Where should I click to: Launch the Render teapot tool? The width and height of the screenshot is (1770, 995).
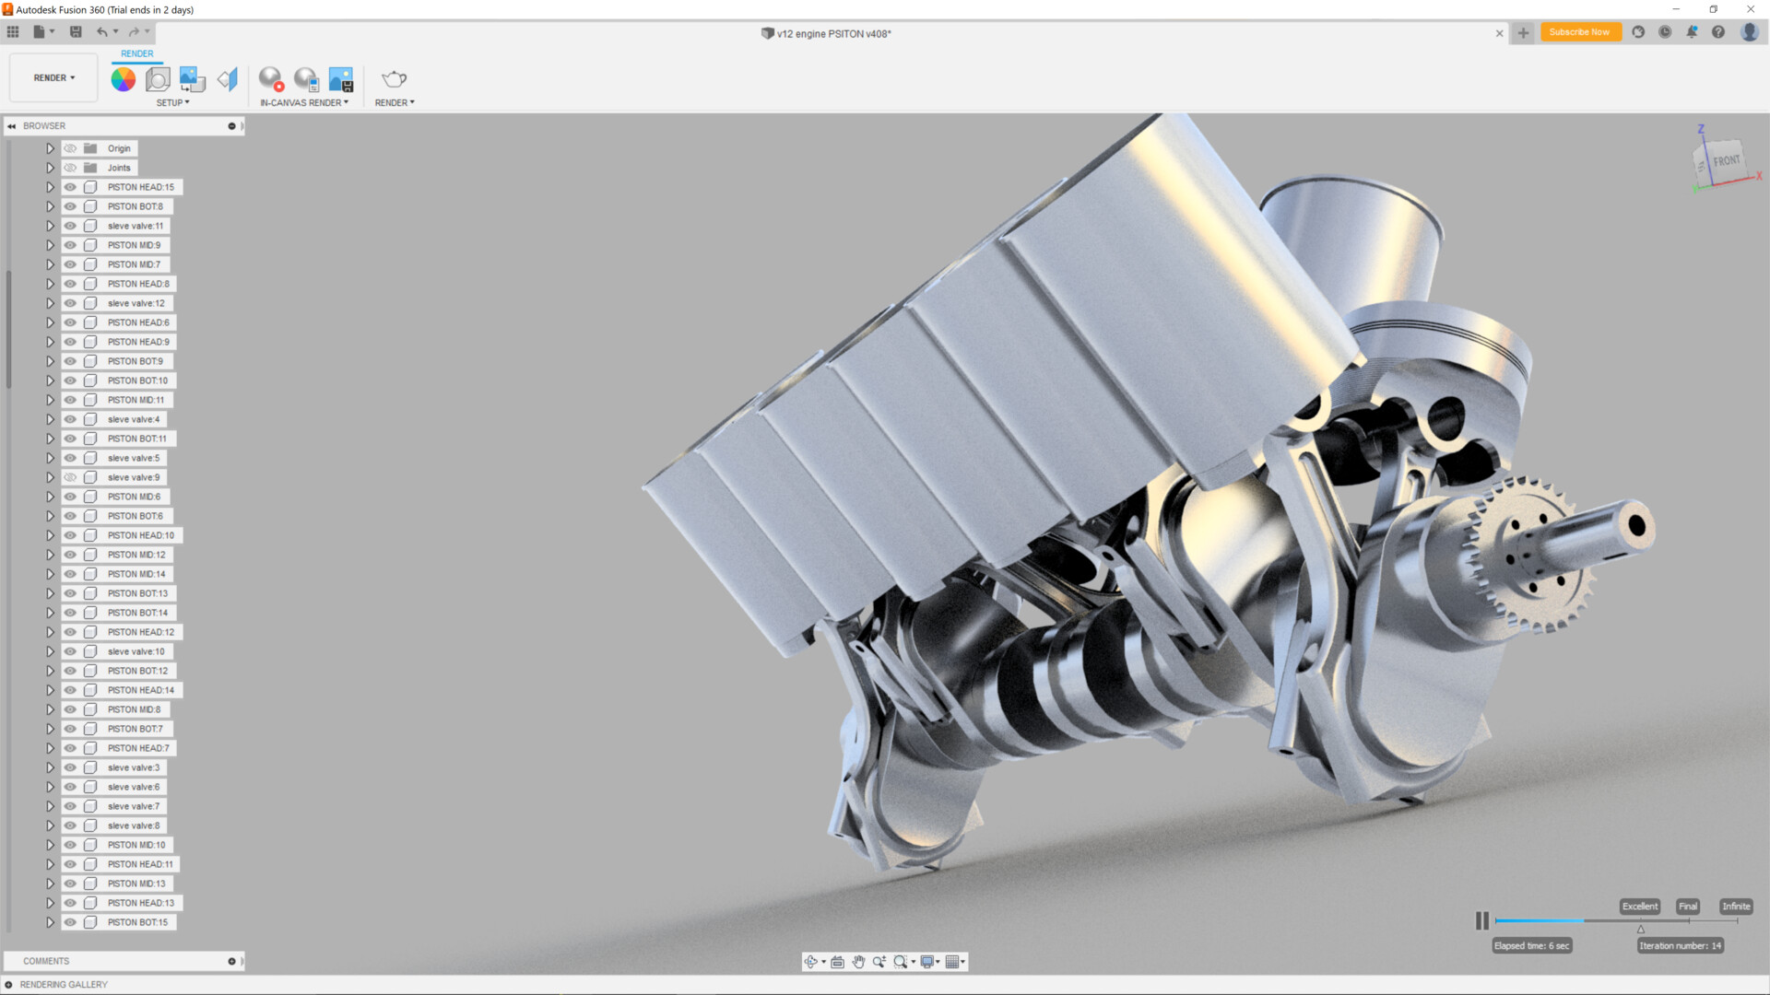[394, 79]
